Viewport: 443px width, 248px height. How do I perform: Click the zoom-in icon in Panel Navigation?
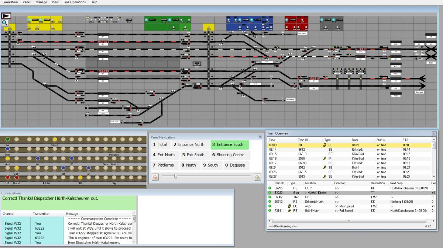[x=257, y=177]
